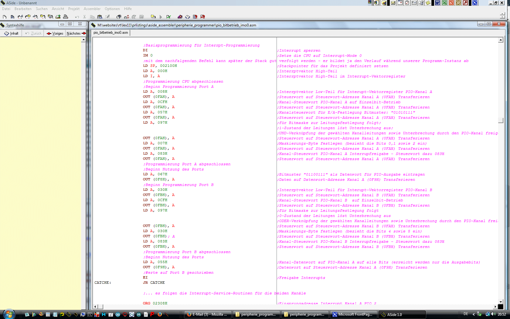Open Word from the Office shortcut bar
The image size is (510, 319).
coord(437,3)
